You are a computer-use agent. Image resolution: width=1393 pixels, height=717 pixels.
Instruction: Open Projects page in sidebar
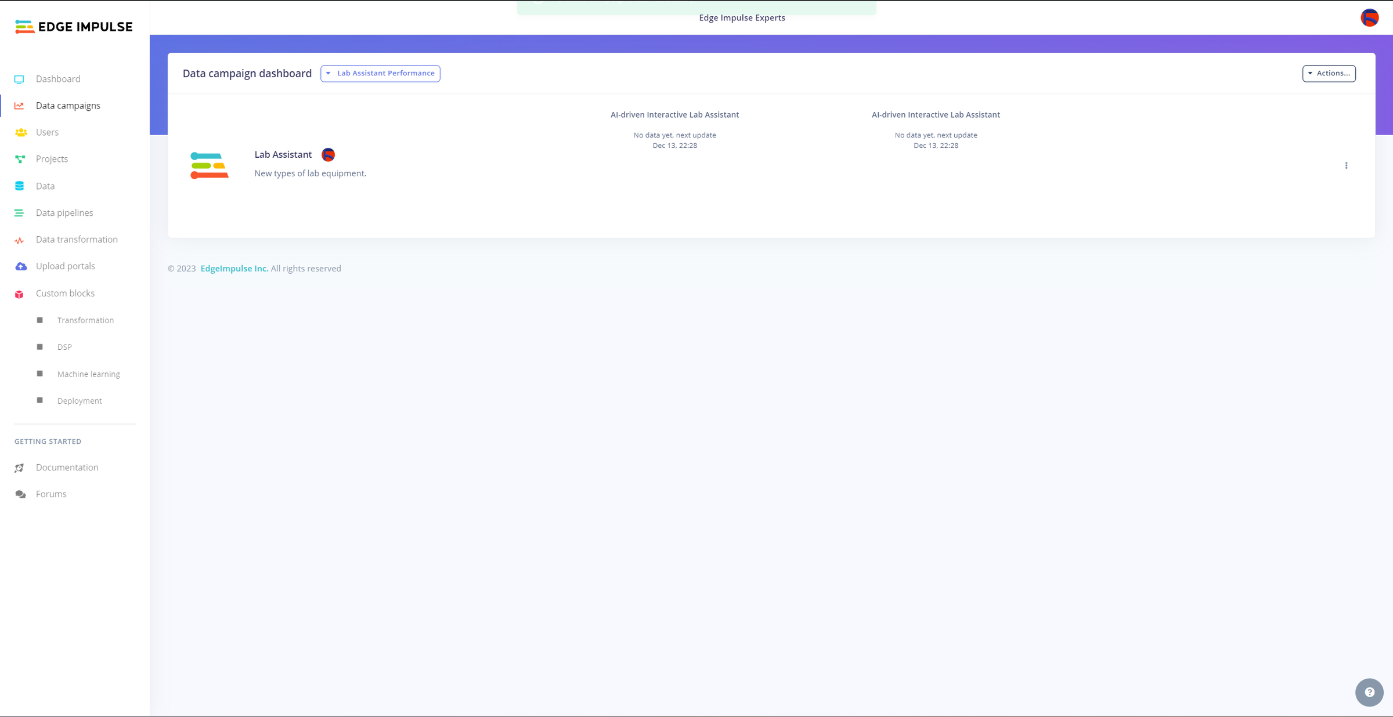[x=52, y=159]
